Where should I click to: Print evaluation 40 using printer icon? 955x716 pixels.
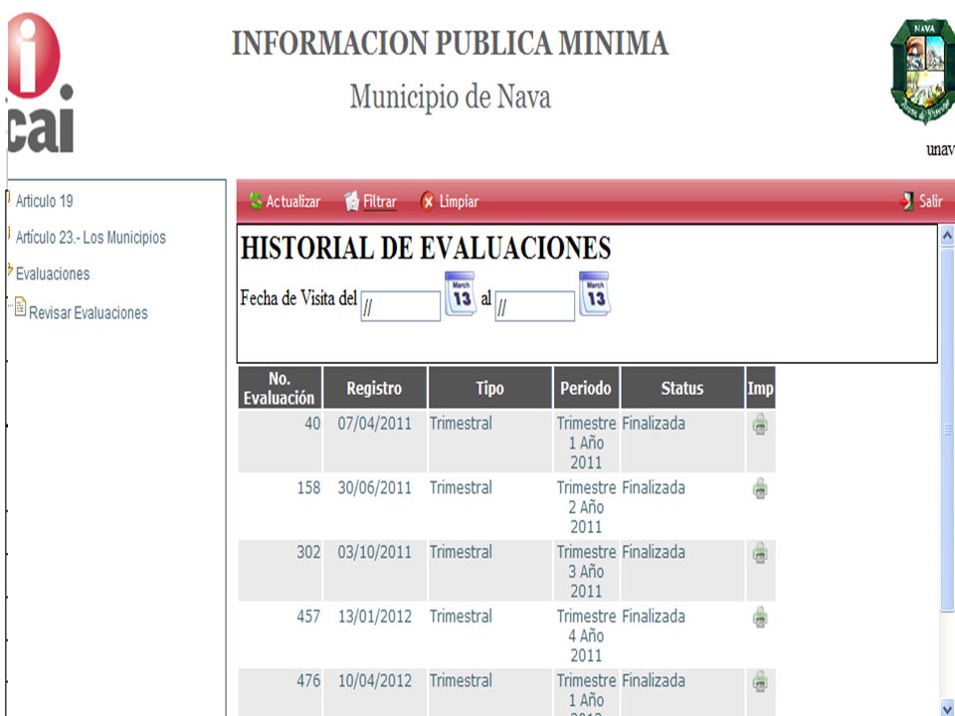pyautogui.click(x=759, y=425)
